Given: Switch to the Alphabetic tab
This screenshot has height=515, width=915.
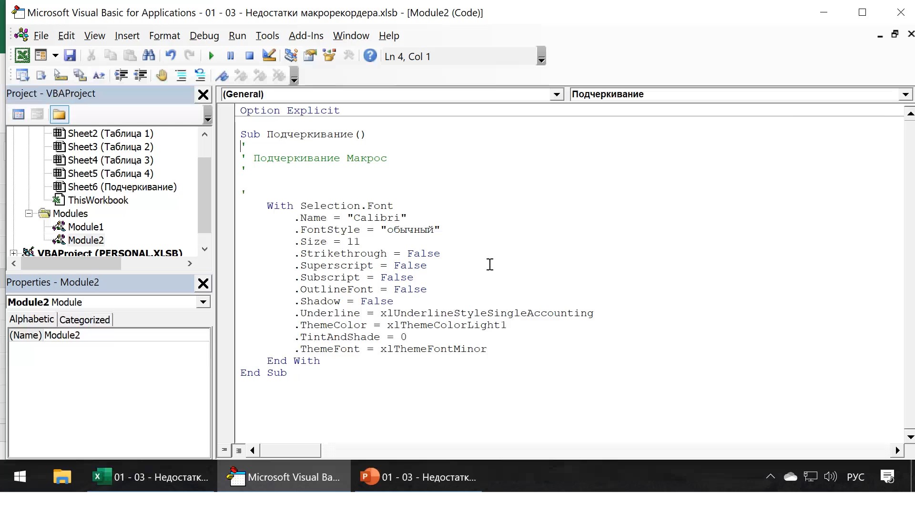Looking at the screenshot, I should pyautogui.click(x=31, y=319).
